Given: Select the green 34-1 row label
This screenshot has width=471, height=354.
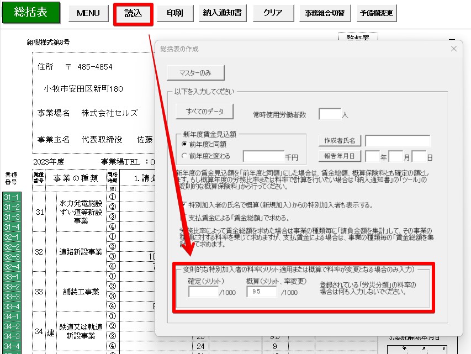Looking at the screenshot, I should 12,316.
